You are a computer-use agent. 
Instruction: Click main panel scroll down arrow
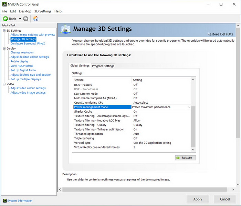coord(238,185)
